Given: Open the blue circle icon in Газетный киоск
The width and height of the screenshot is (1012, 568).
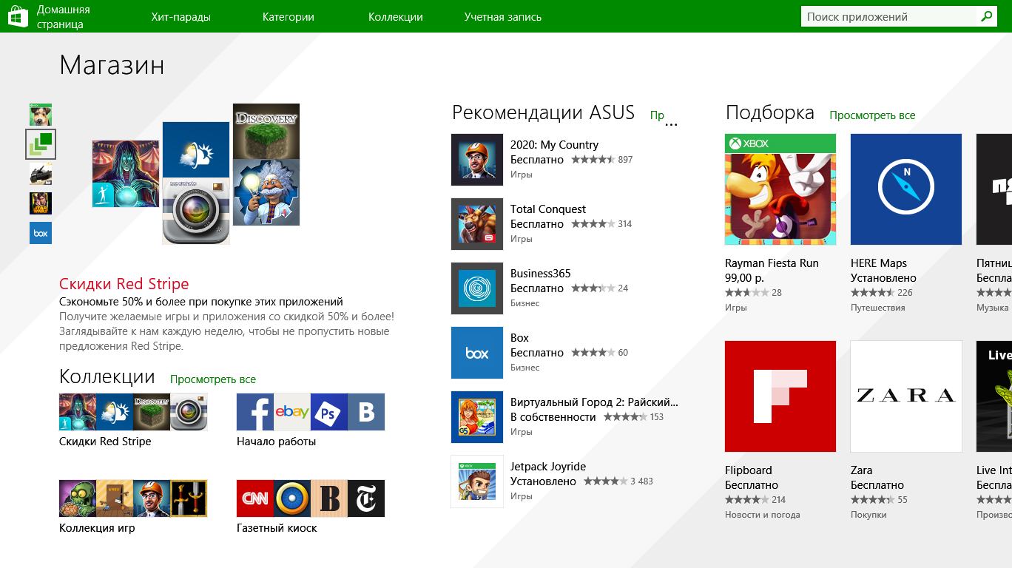Looking at the screenshot, I should pos(292,498).
